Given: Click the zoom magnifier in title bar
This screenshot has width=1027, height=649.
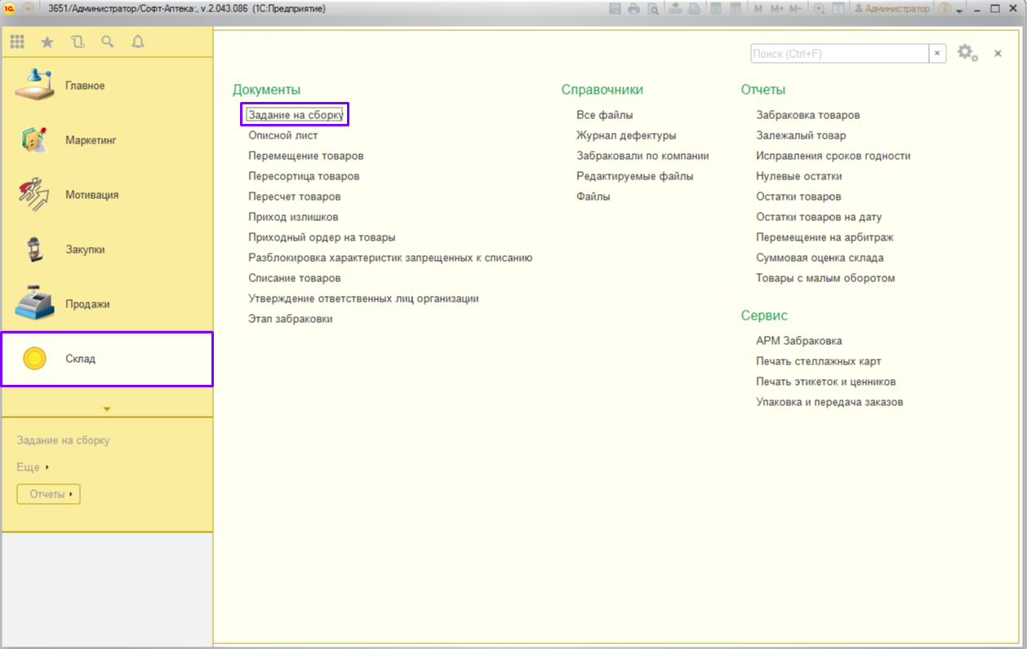Looking at the screenshot, I should point(818,9).
